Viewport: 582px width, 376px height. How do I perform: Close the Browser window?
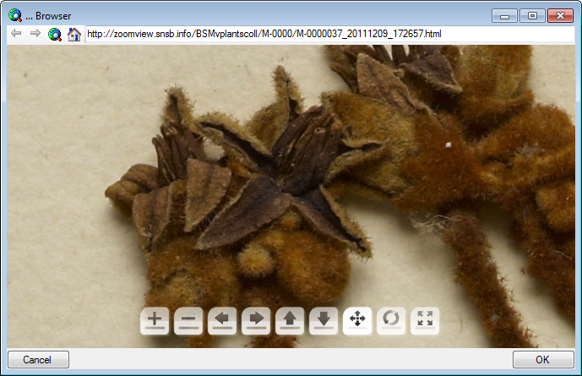pos(561,16)
